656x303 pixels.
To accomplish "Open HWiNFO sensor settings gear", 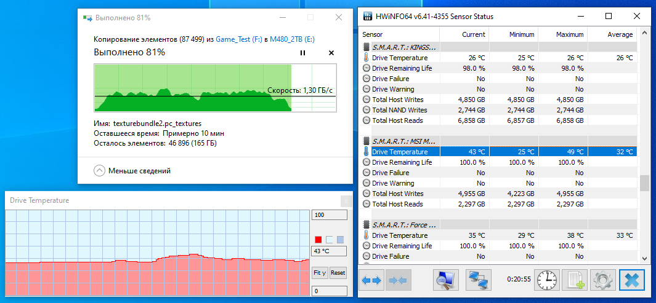I will [x=602, y=280].
